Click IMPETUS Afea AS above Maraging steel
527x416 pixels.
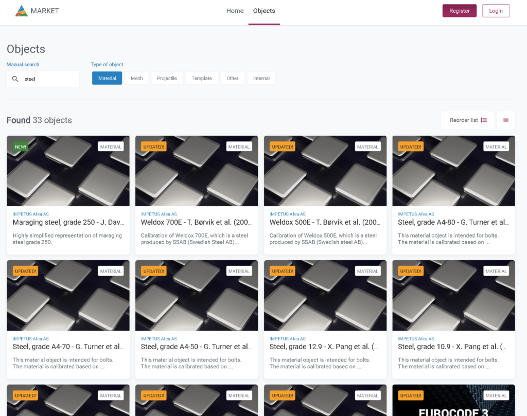30,214
